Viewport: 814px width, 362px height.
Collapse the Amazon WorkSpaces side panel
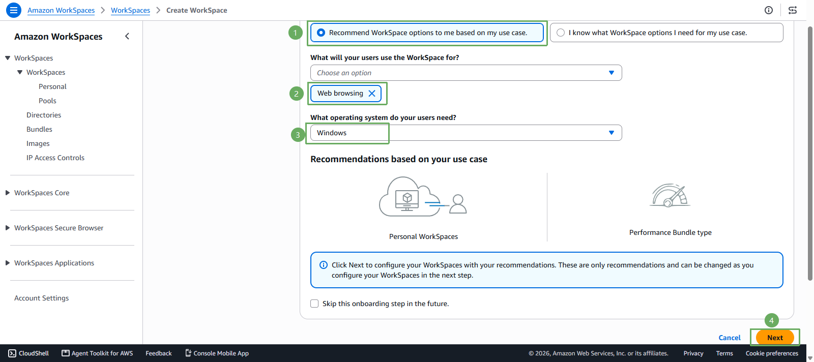(x=127, y=36)
